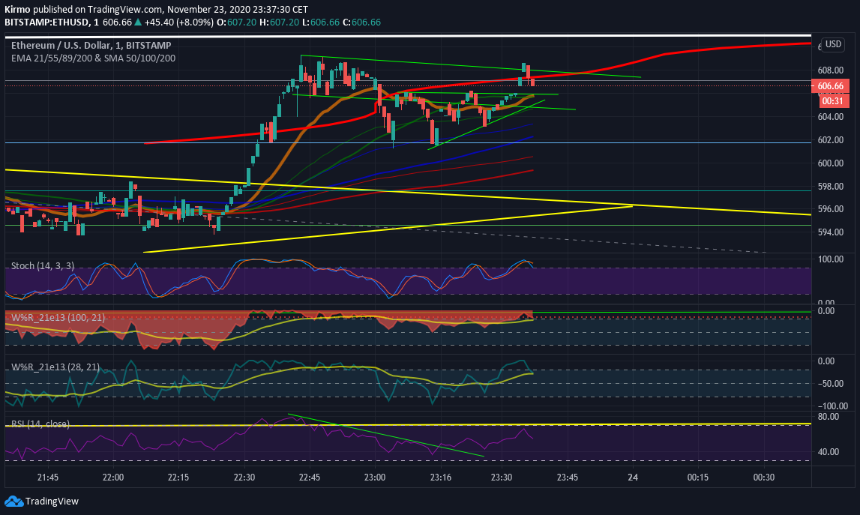Click the H:607.20 high value
The width and height of the screenshot is (860, 515).
pyautogui.click(x=279, y=22)
